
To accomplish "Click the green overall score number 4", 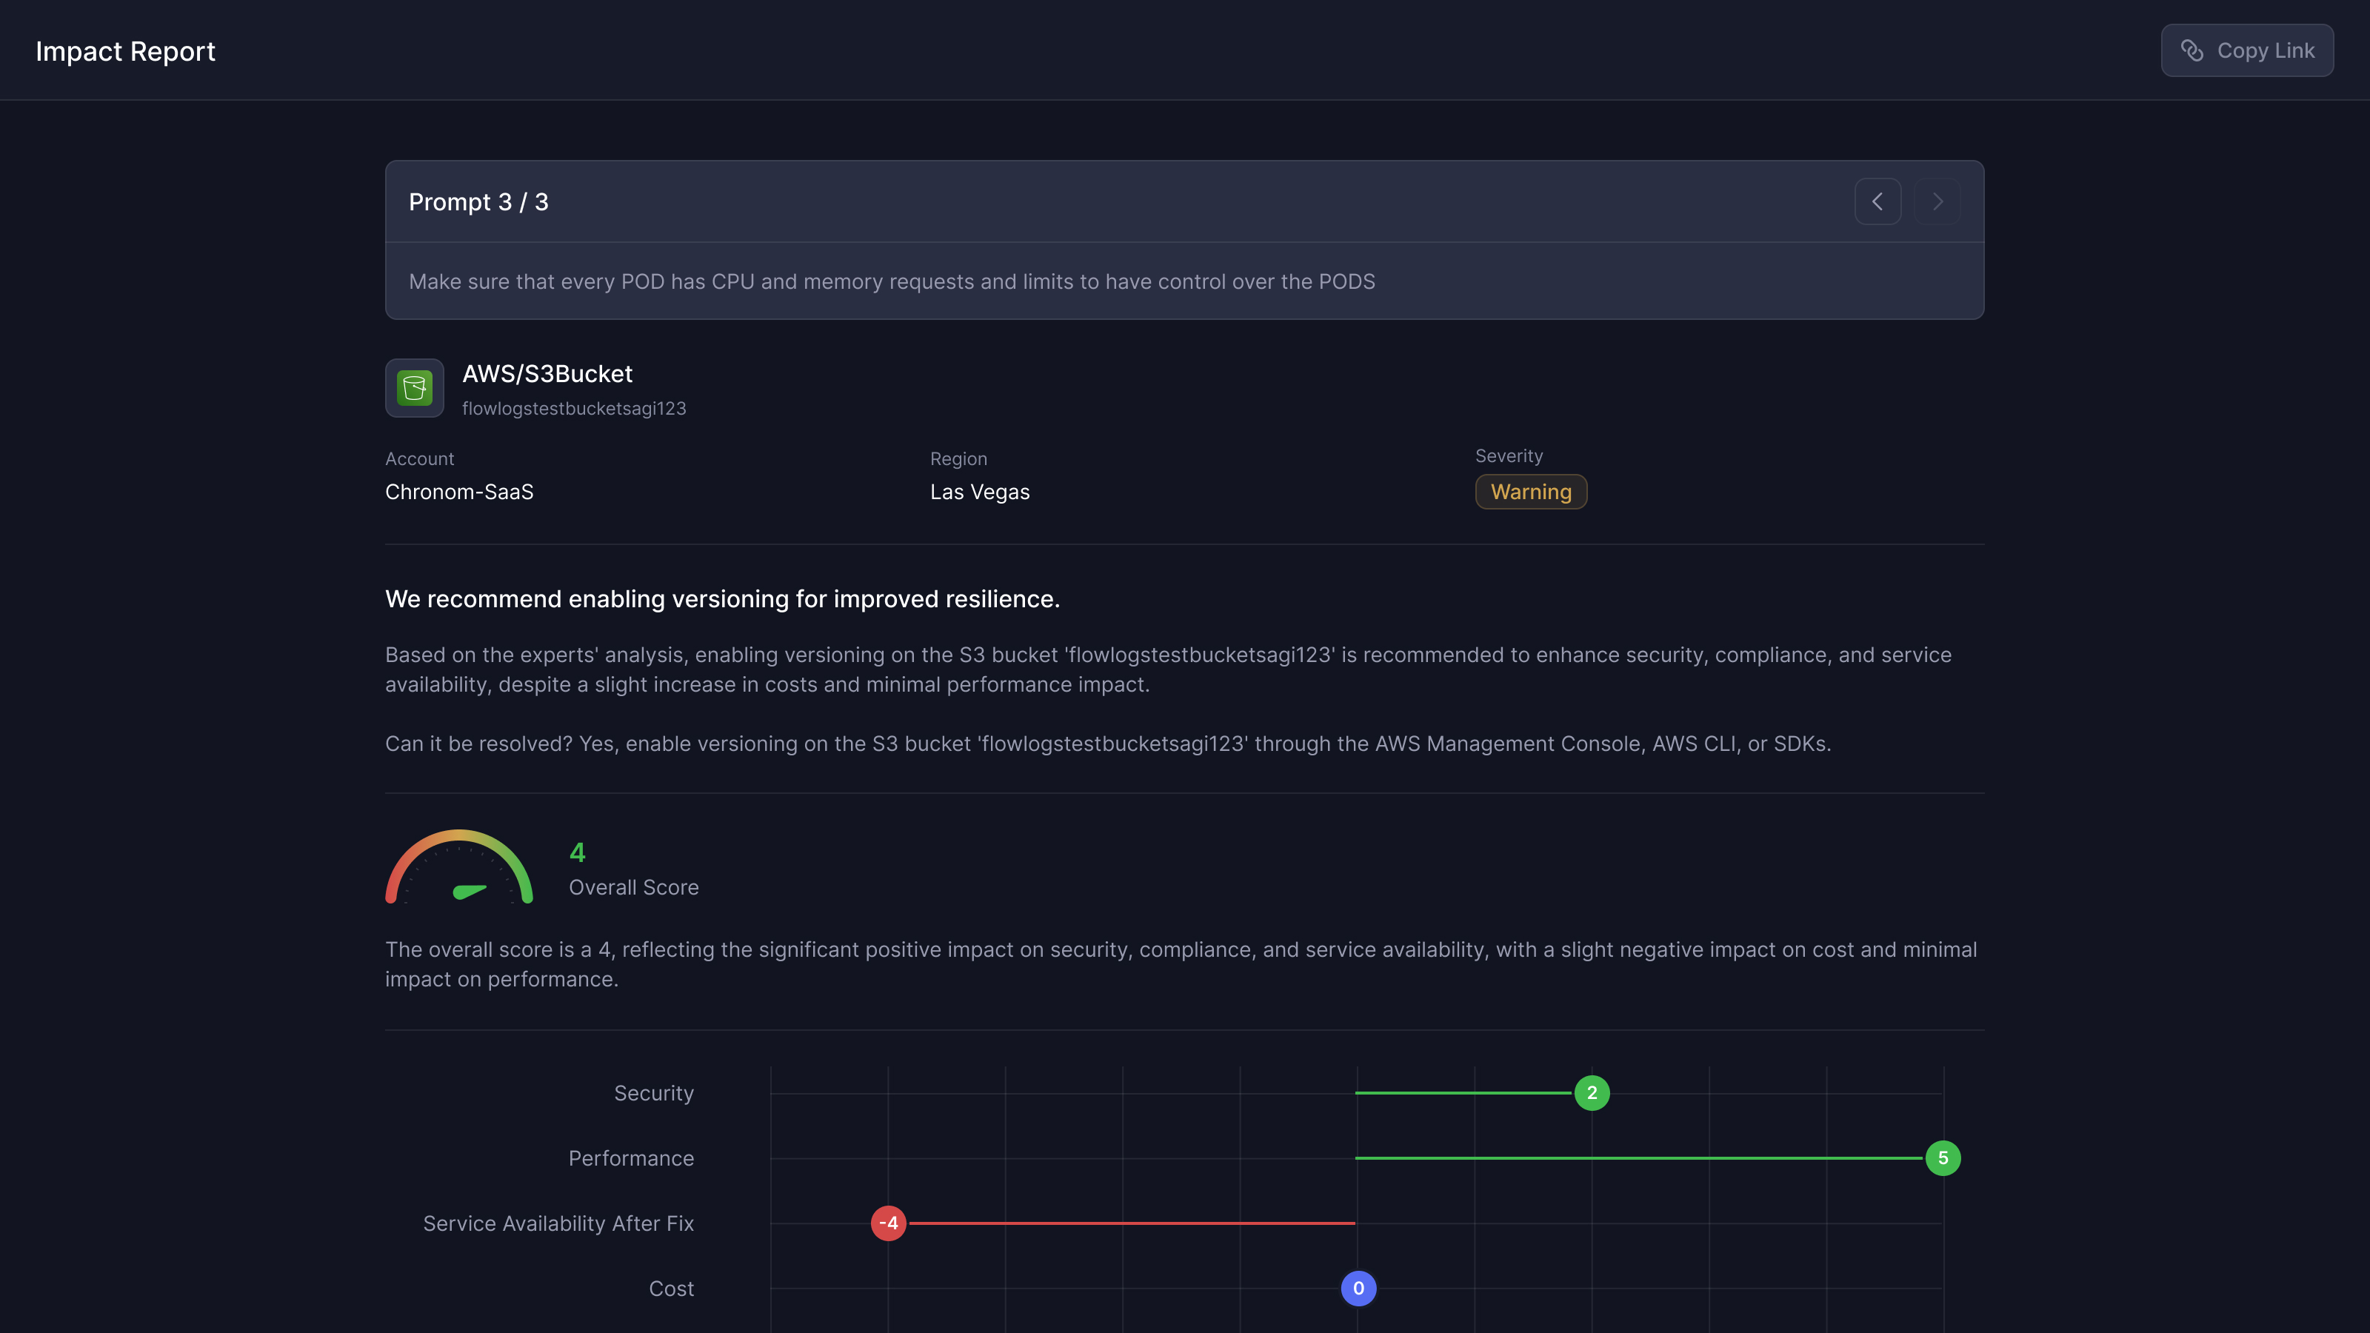I will 578,853.
